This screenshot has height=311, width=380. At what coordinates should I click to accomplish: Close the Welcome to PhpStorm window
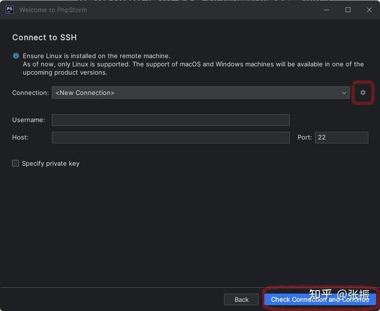(x=369, y=10)
